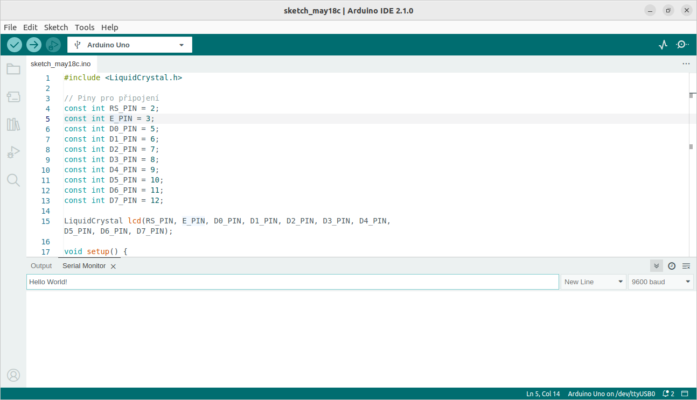
Task: Toggle the bottom panel icon in status bar
Action: point(685,394)
